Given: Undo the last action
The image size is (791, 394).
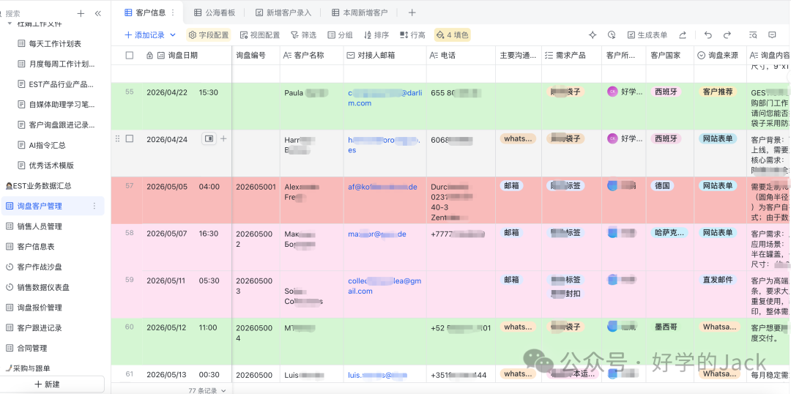Looking at the screenshot, I should 708,35.
